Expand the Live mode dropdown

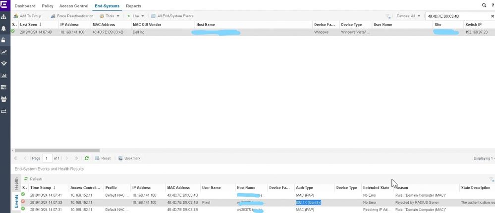pos(135,16)
